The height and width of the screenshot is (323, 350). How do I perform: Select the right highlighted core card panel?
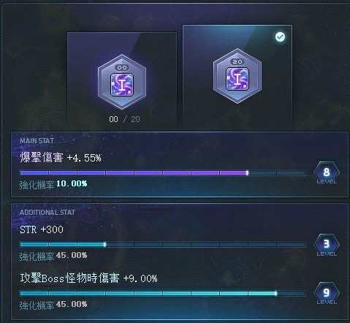(x=237, y=77)
